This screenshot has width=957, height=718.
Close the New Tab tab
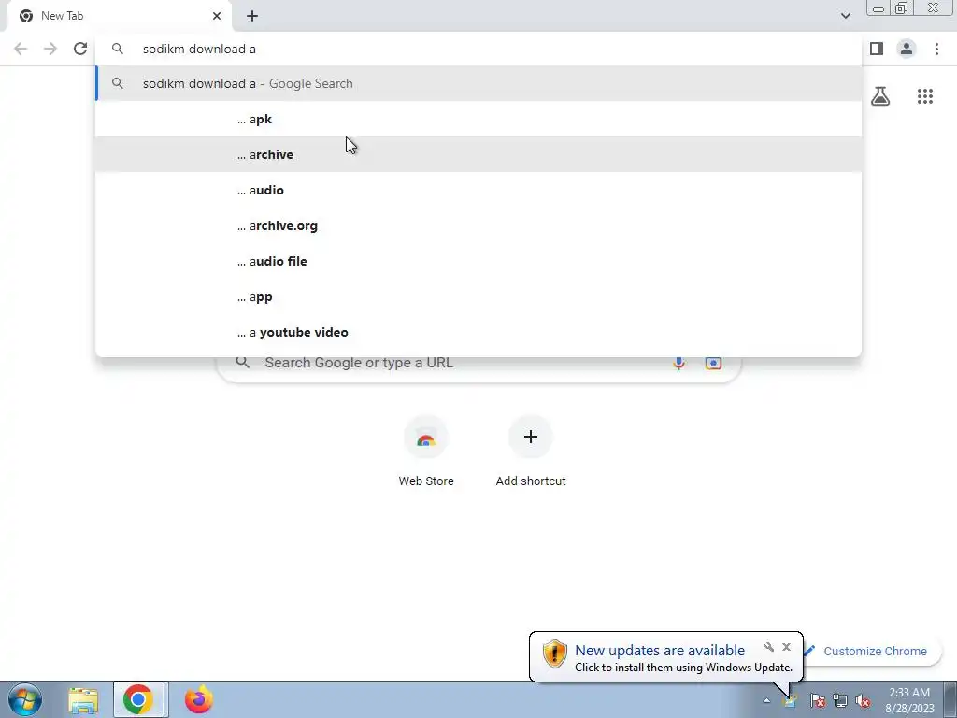(217, 16)
